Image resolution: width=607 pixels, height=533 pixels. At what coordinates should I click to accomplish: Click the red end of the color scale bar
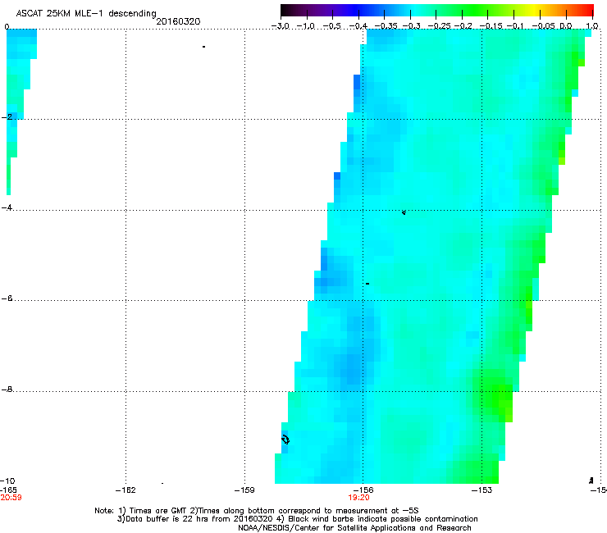[587, 10]
